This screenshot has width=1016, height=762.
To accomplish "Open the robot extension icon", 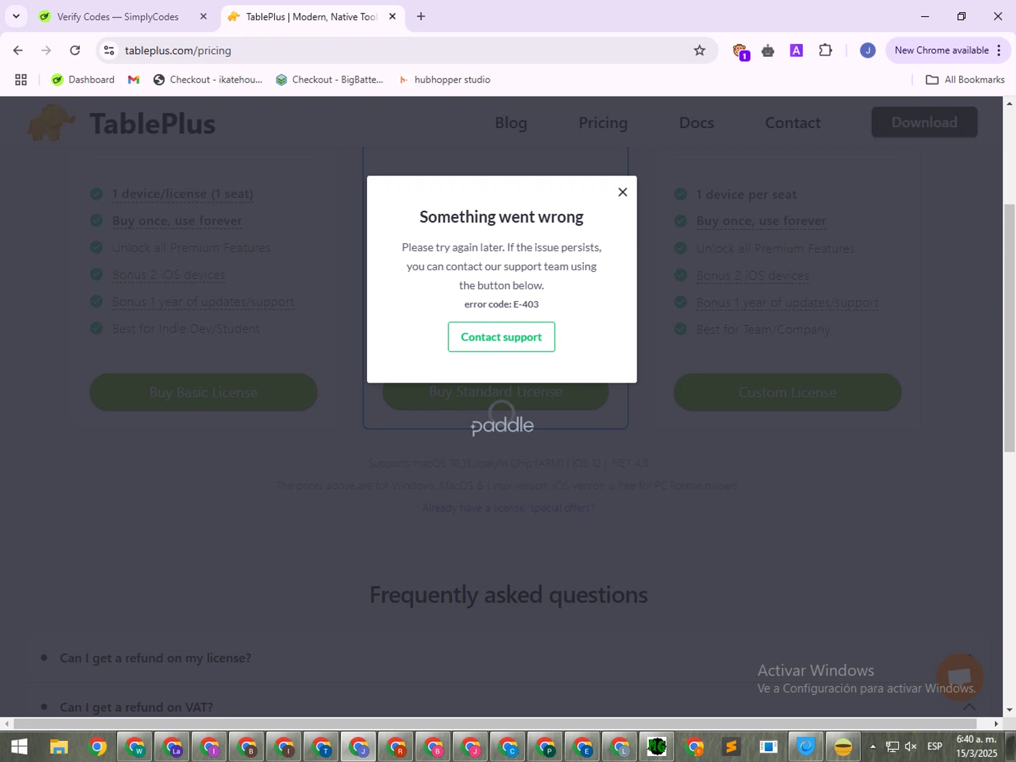I will [768, 50].
